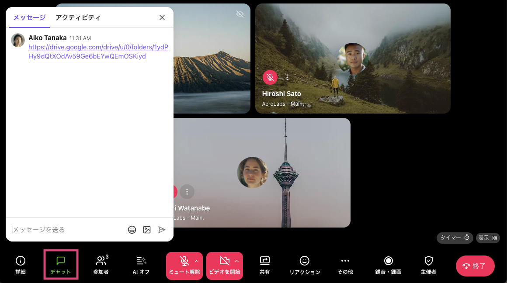Viewport: 507px width, 283px height.
Task: Open the emoji picker in chat
Action: [132, 229]
